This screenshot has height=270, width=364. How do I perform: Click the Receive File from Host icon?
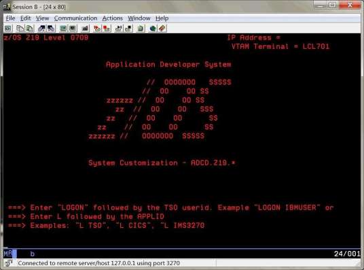click(x=51, y=29)
